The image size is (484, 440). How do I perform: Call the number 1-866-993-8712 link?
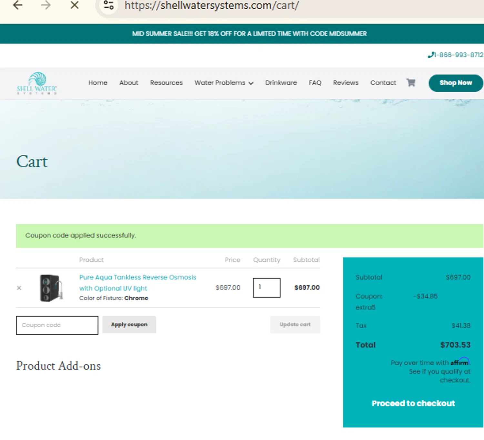point(459,55)
